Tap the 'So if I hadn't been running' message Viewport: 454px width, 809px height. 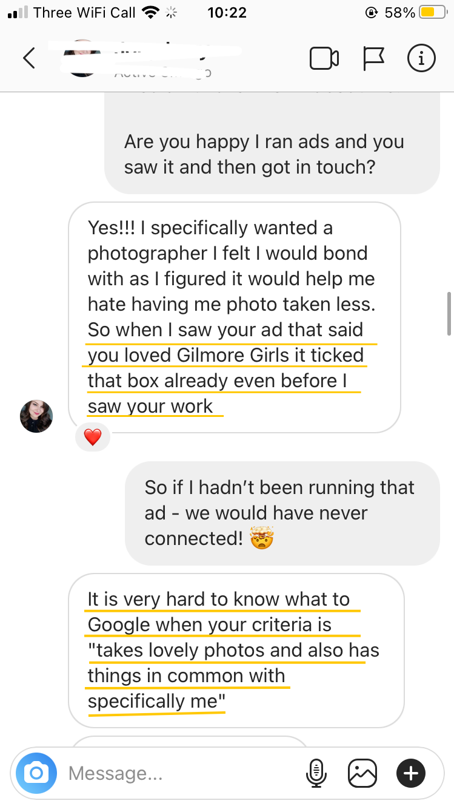pos(282,513)
